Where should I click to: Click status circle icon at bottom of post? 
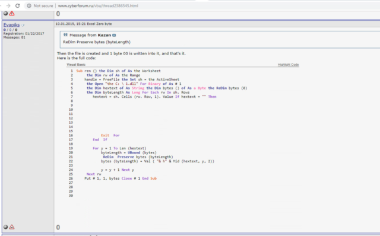click(x=5, y=227)
